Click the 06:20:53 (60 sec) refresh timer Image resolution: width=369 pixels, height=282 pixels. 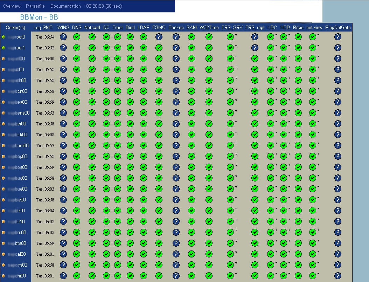click(x=104, y=6)
